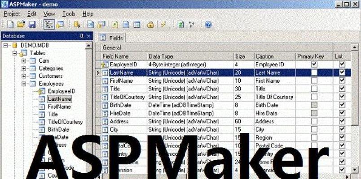Open the Project menu
The width and height of the screenshot is (361, 179).
(12, 14)
